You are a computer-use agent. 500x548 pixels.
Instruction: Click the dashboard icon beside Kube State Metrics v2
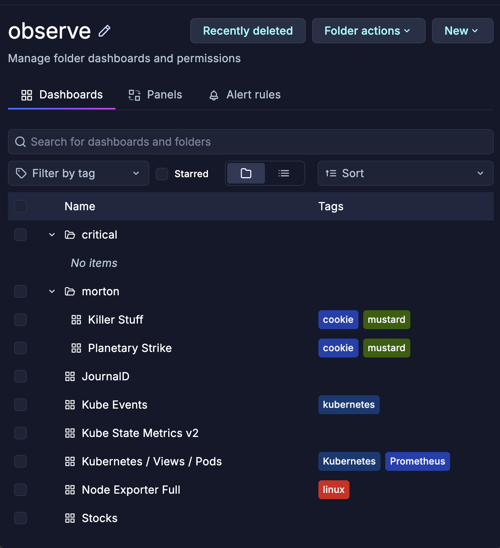point(70,433)
